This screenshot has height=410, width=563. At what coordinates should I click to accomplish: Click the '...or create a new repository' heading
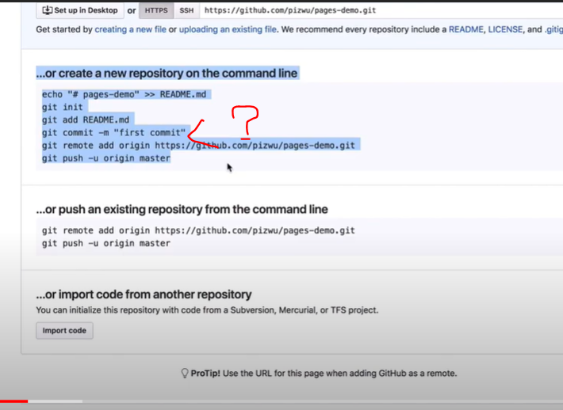(x=167, y=73)
